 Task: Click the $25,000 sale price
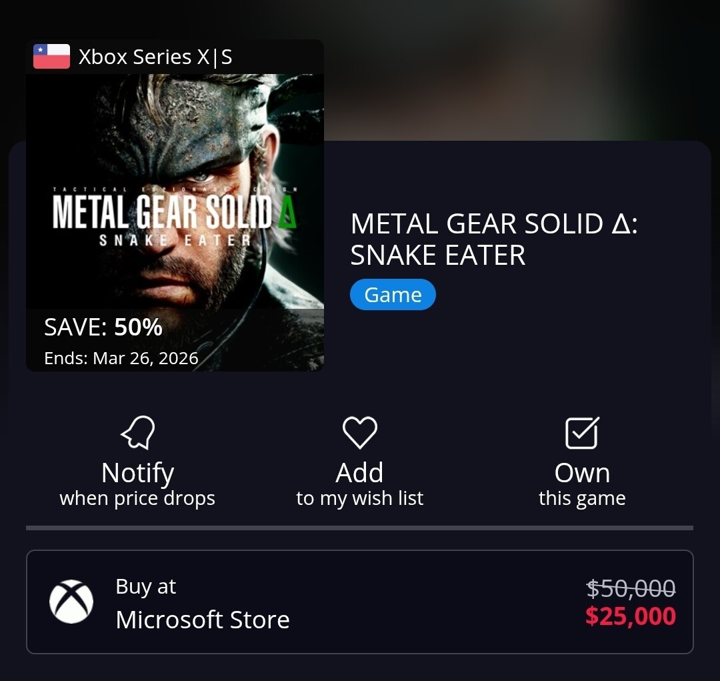click(x=630, y=616)
